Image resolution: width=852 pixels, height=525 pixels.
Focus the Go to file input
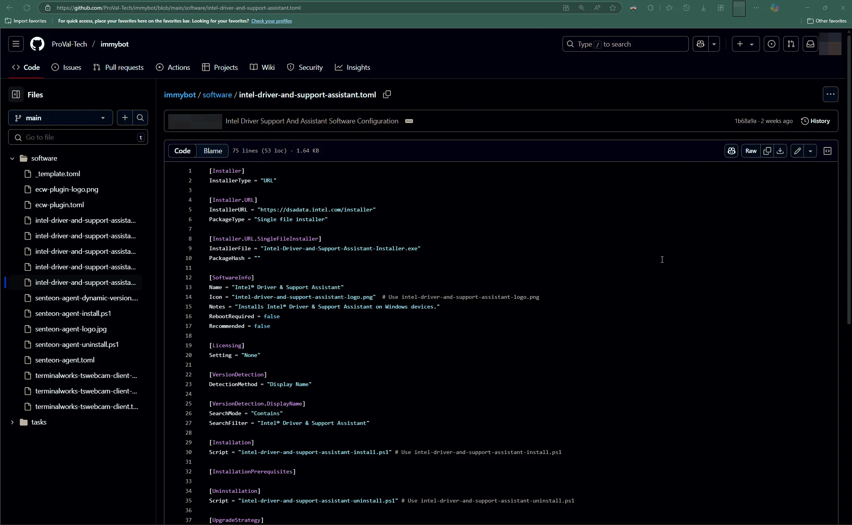(78, 137)
